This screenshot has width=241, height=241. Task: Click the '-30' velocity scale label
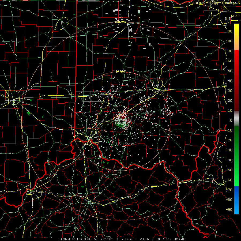[x=229, y=150]
